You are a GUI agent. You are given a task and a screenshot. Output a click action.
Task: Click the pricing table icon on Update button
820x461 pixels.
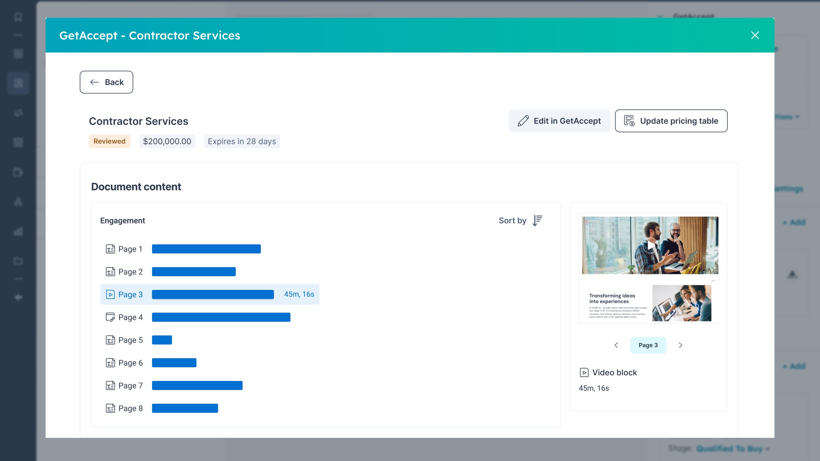point(629,121)
